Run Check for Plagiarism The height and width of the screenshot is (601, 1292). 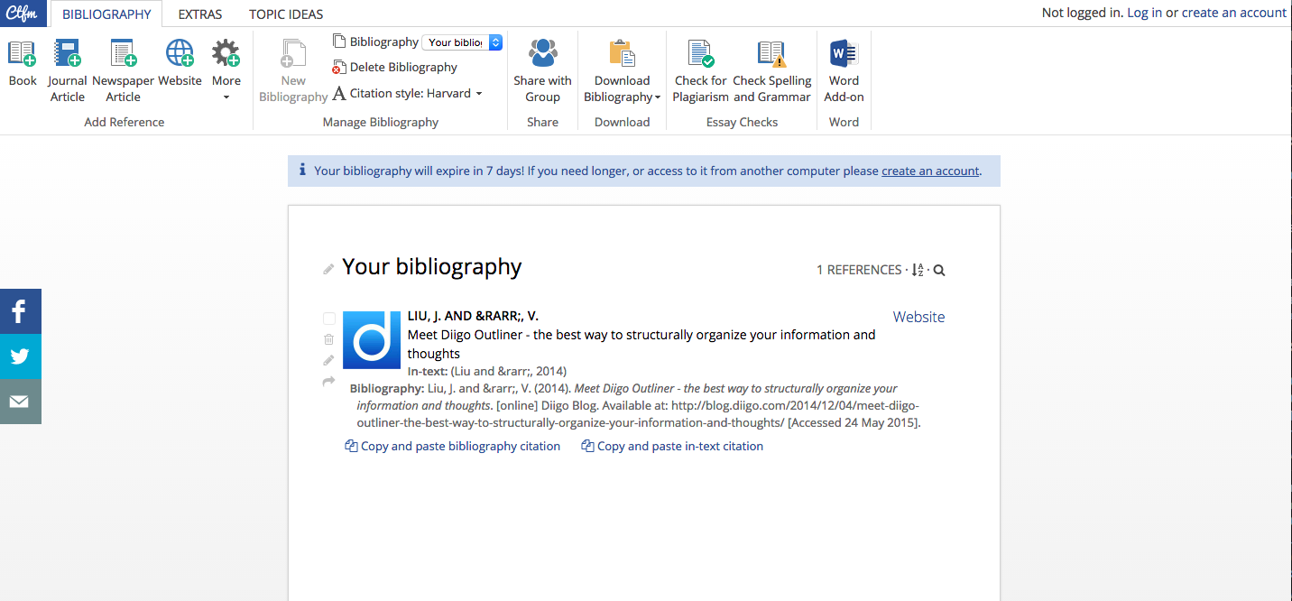click(x=701, y=71)
